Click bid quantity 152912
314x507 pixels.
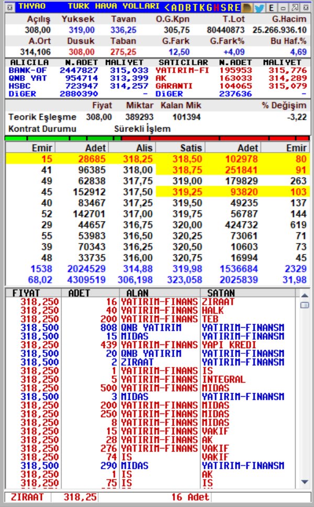tap(89, 192)
